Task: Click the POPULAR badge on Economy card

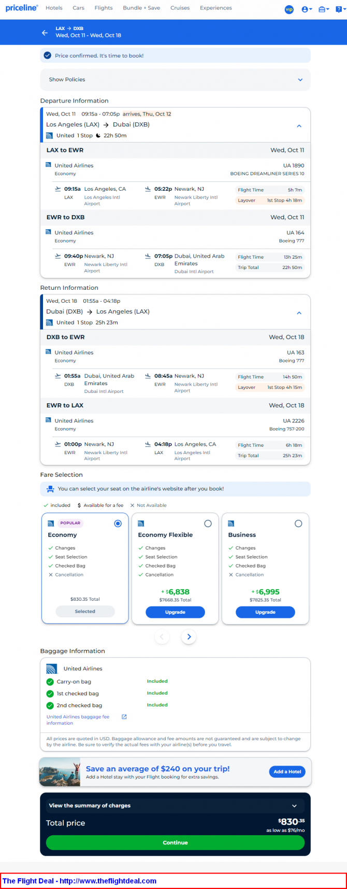Action: tap(70, 523)
